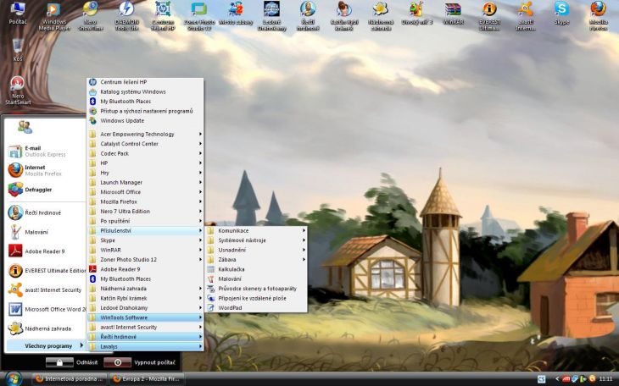The image size is (619, 386).
Task: Expand the Hry folder
Action: pos(145,173)
